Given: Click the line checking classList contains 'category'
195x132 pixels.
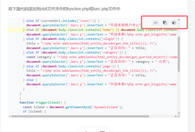Looking at the screenshot, I should pos(75,52).
